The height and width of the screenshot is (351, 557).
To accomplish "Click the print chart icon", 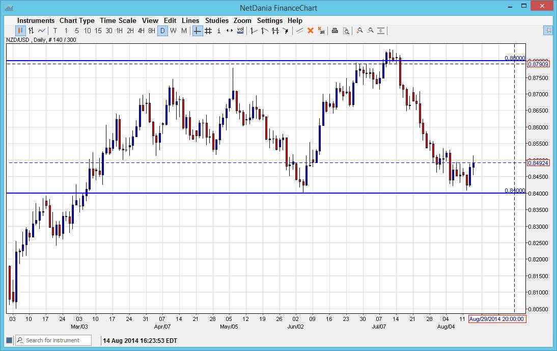I will [335, 31].
